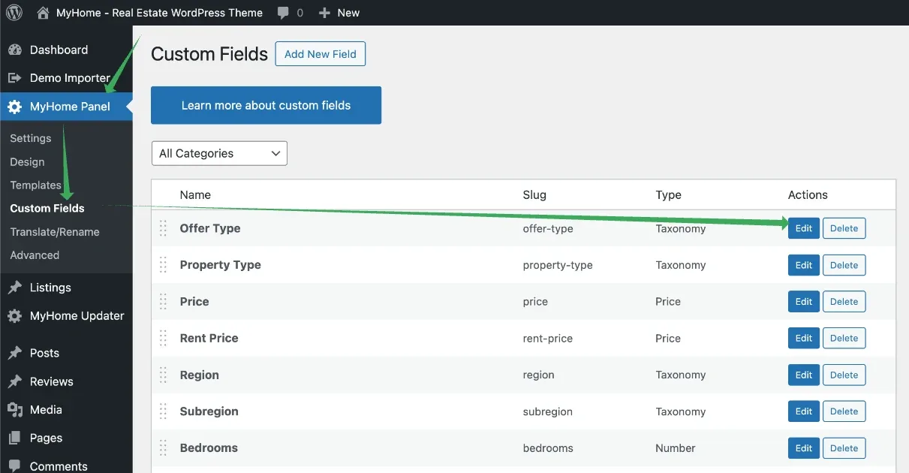The height and width of the screenshot is (473, 909).
Task: Click the Type column header
Action: (x=668, y=194)
